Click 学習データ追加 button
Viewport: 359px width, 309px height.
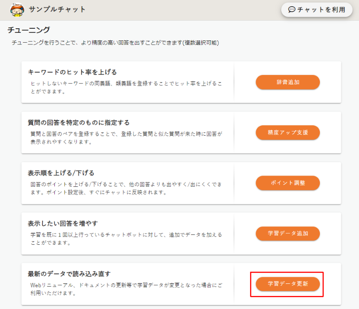pos(288,234)
